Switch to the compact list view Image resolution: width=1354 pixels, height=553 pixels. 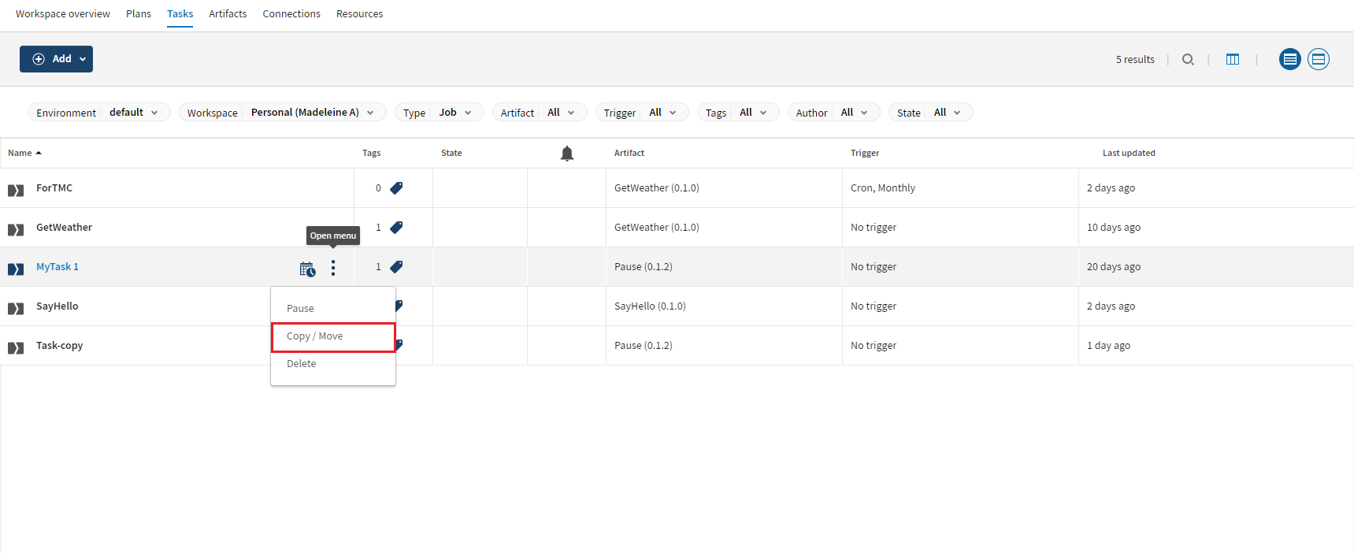coord(1289,59)
